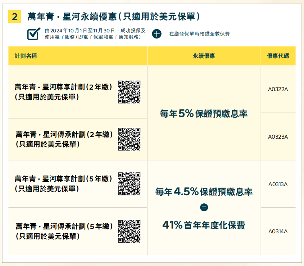Click the text 使用電子服務(即電子保單和電子通知服務)
304x266 pixels.
point(93,37)
